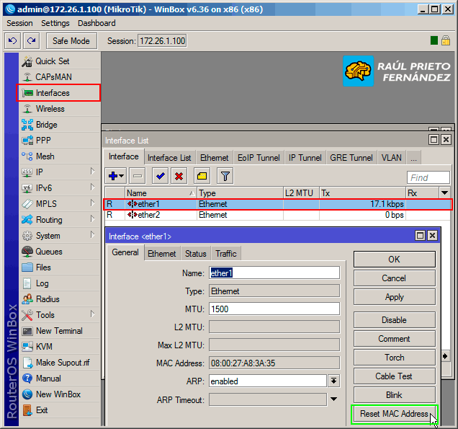Click the yellow comment note icon

tap(202, 175)
